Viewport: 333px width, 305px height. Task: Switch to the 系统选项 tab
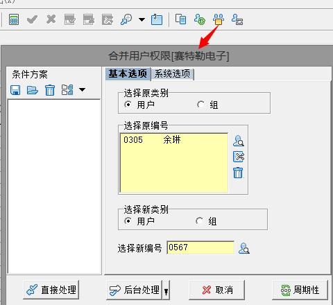tap(172, 74)
